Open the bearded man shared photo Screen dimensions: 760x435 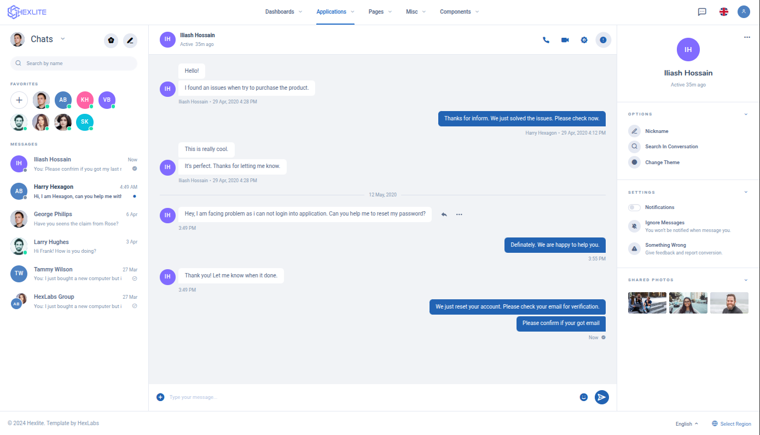[x=729, y=303]
